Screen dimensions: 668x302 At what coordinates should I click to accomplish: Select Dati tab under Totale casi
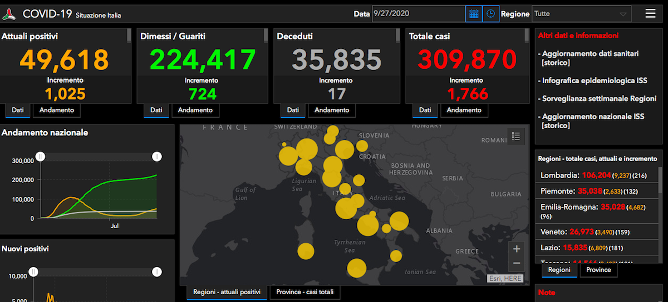point(425,110)
